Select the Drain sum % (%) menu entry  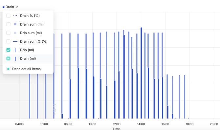28,41
